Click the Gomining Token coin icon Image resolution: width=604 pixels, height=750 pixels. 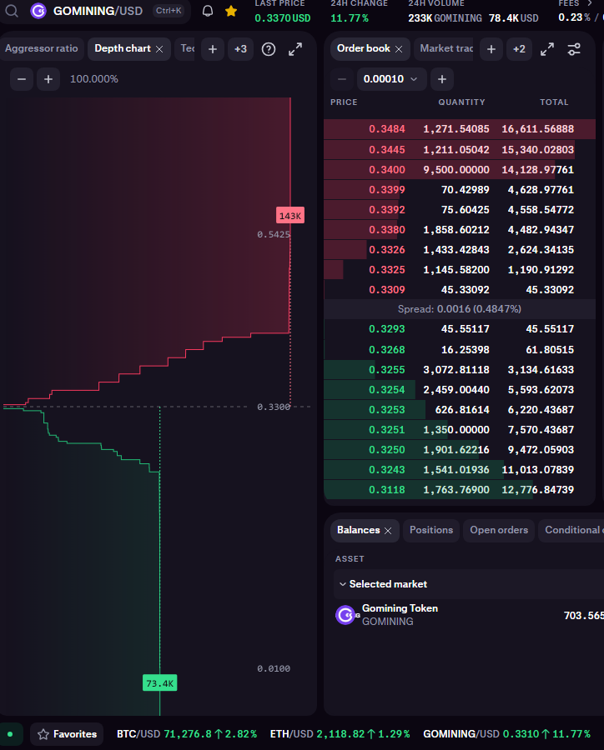click(x=345, y=615)
